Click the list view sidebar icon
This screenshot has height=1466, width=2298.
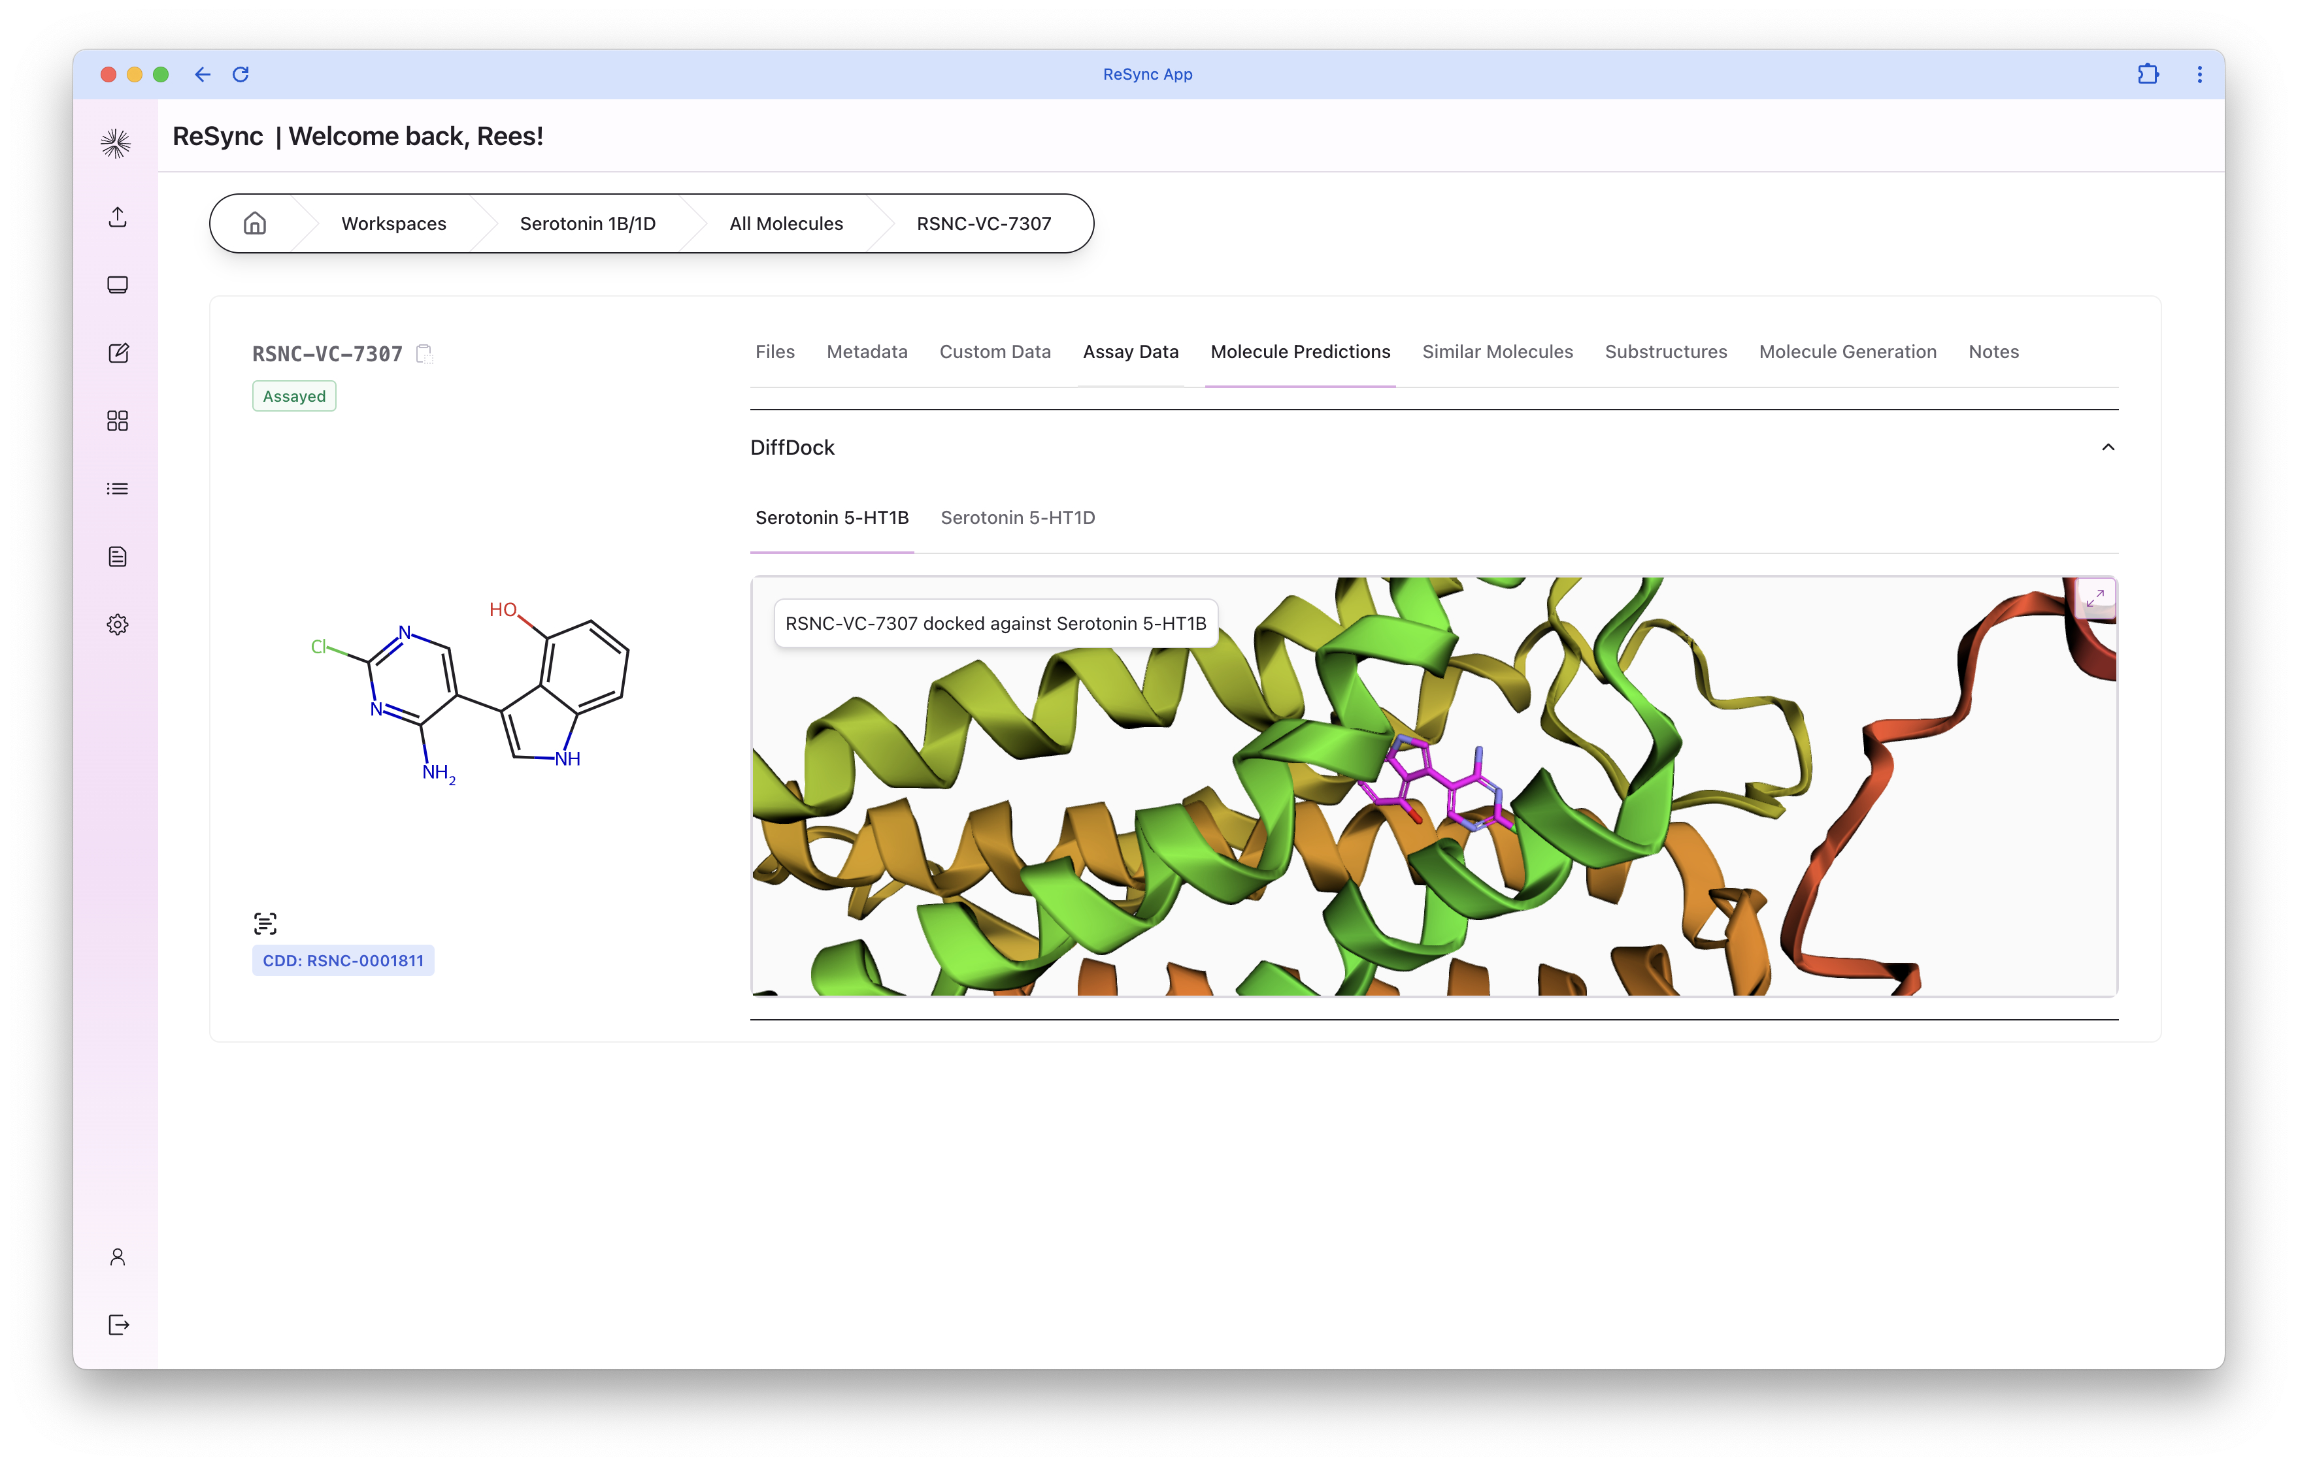tap(118, 489)
